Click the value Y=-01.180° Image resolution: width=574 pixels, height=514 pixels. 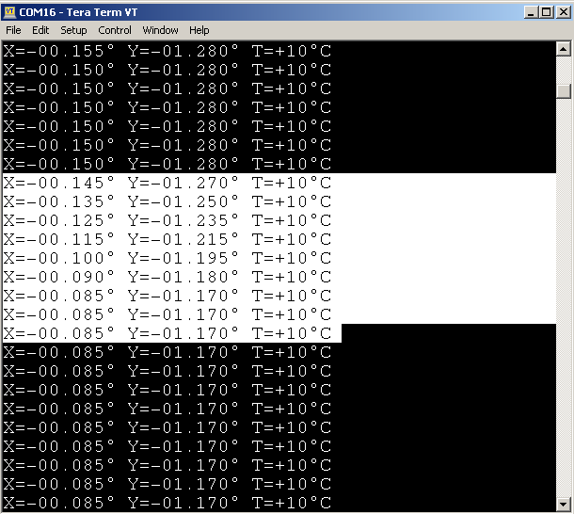coord(183,277)
